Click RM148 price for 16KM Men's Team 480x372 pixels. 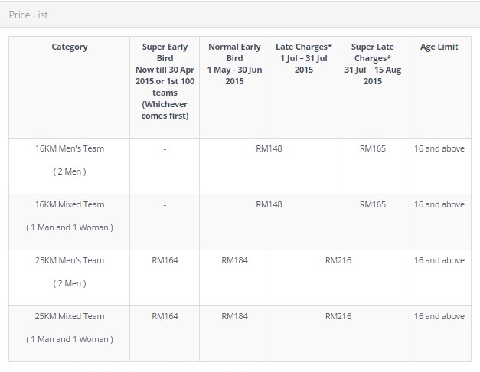(269, 148)
